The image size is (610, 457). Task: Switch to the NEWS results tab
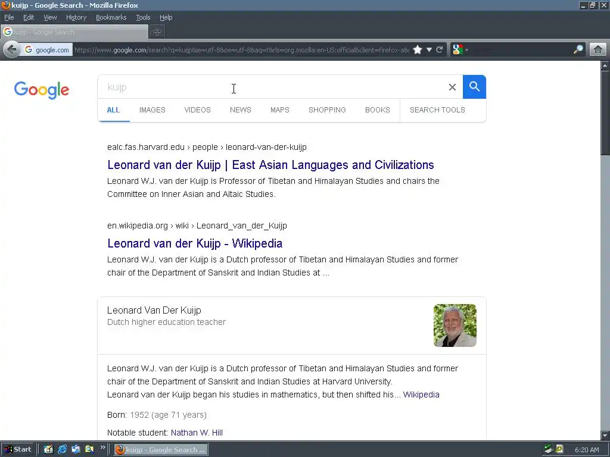tap(241, 110)
